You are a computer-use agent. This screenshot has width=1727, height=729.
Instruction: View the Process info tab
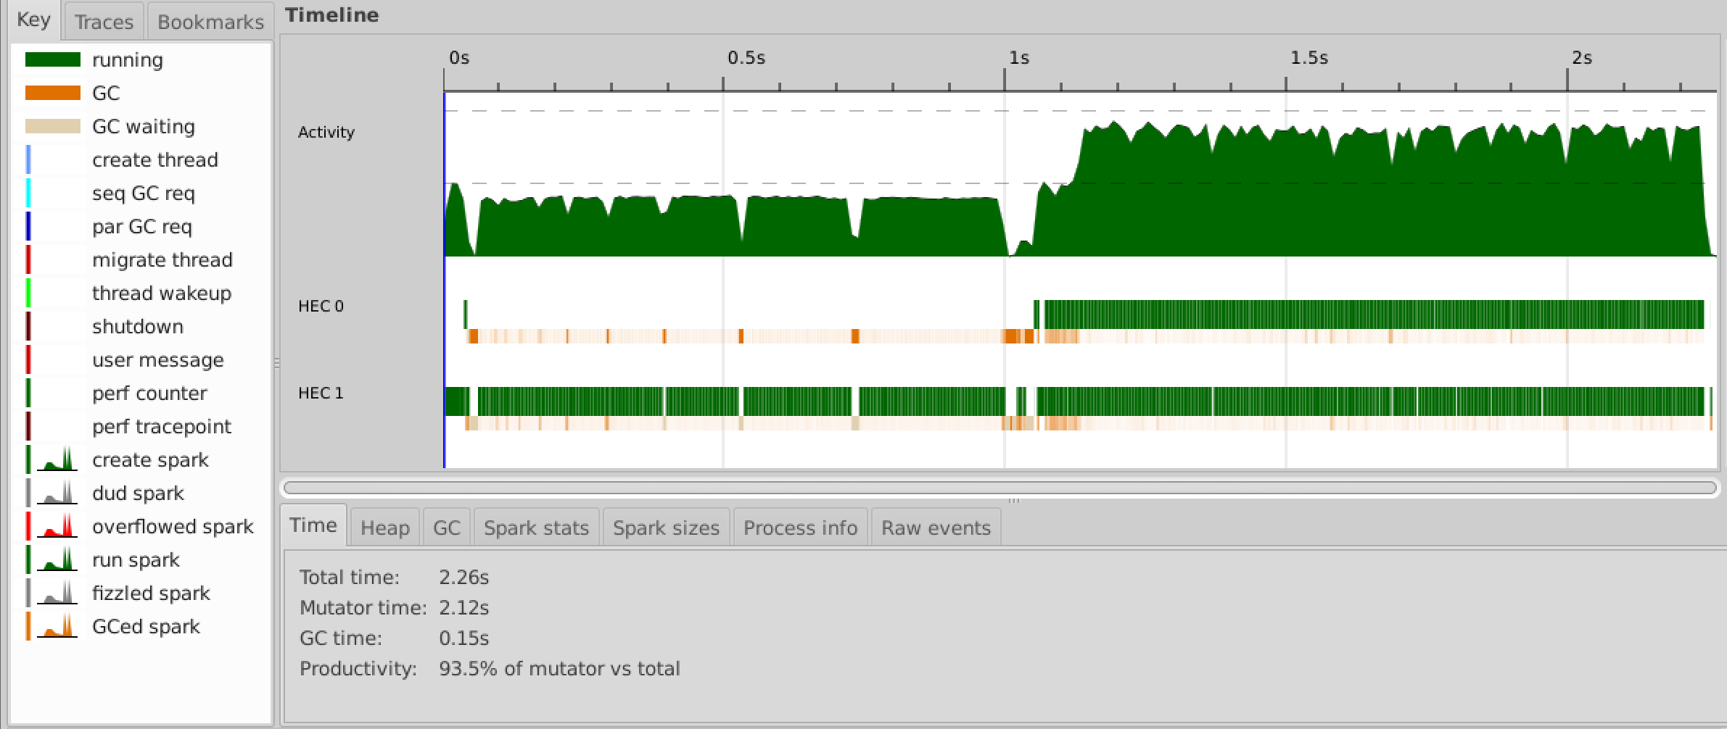click(x=800, y=528)
